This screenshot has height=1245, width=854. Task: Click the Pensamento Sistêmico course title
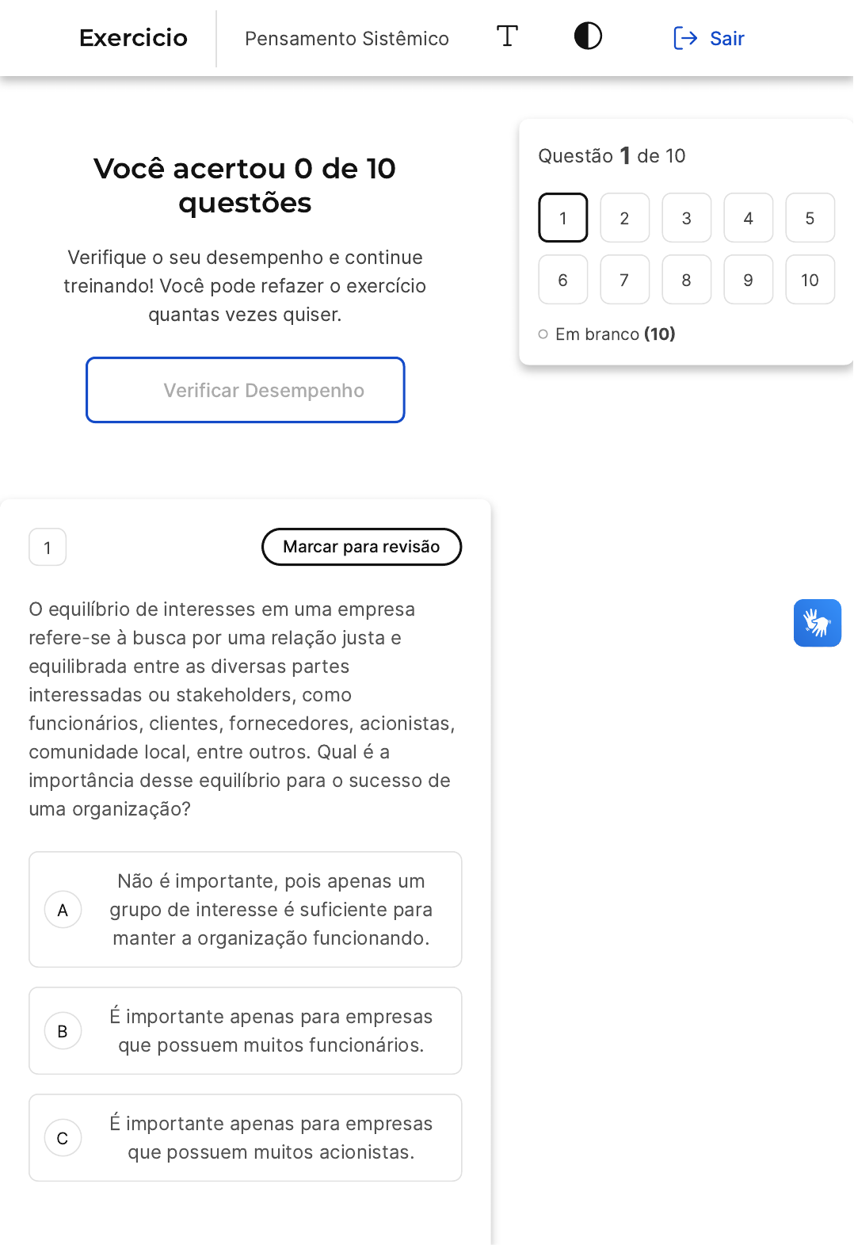click(x=347, y=39)
